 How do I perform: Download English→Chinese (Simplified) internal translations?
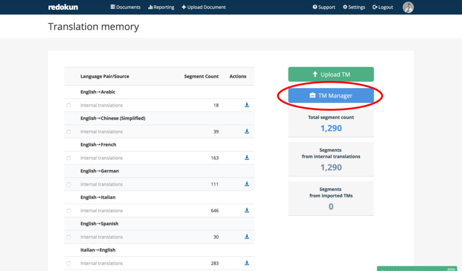click(247, 131)
